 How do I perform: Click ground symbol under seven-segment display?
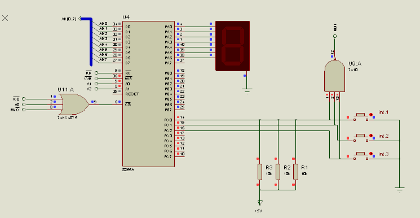pos(247,90)
